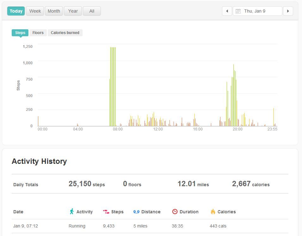This screenshot has width=302, height=236.
Task: Open calendar icon in date field
Action: point(238,11)
